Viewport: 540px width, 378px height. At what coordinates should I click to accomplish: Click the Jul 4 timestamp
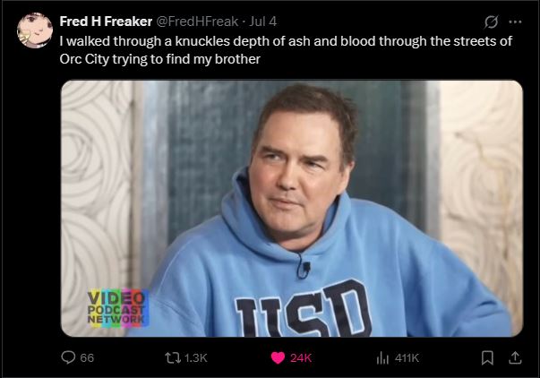click(x=262, y=21)
